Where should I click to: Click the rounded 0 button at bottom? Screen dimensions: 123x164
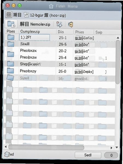[x=111, y=155]
